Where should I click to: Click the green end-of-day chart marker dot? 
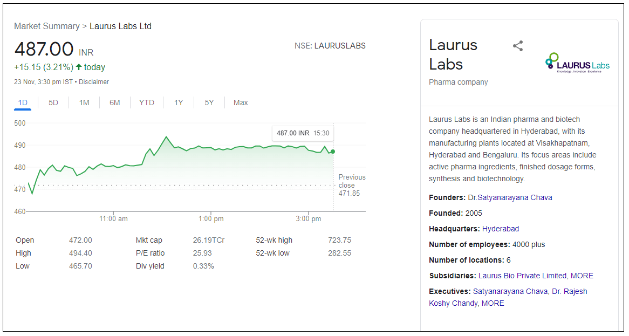pyautogui.click(x=333, y=152)
